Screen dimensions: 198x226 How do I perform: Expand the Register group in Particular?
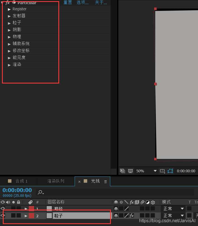9,9
